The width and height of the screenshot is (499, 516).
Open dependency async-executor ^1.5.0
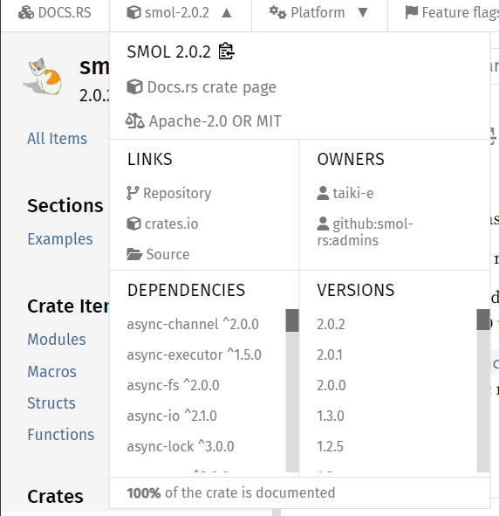(195, 354)
